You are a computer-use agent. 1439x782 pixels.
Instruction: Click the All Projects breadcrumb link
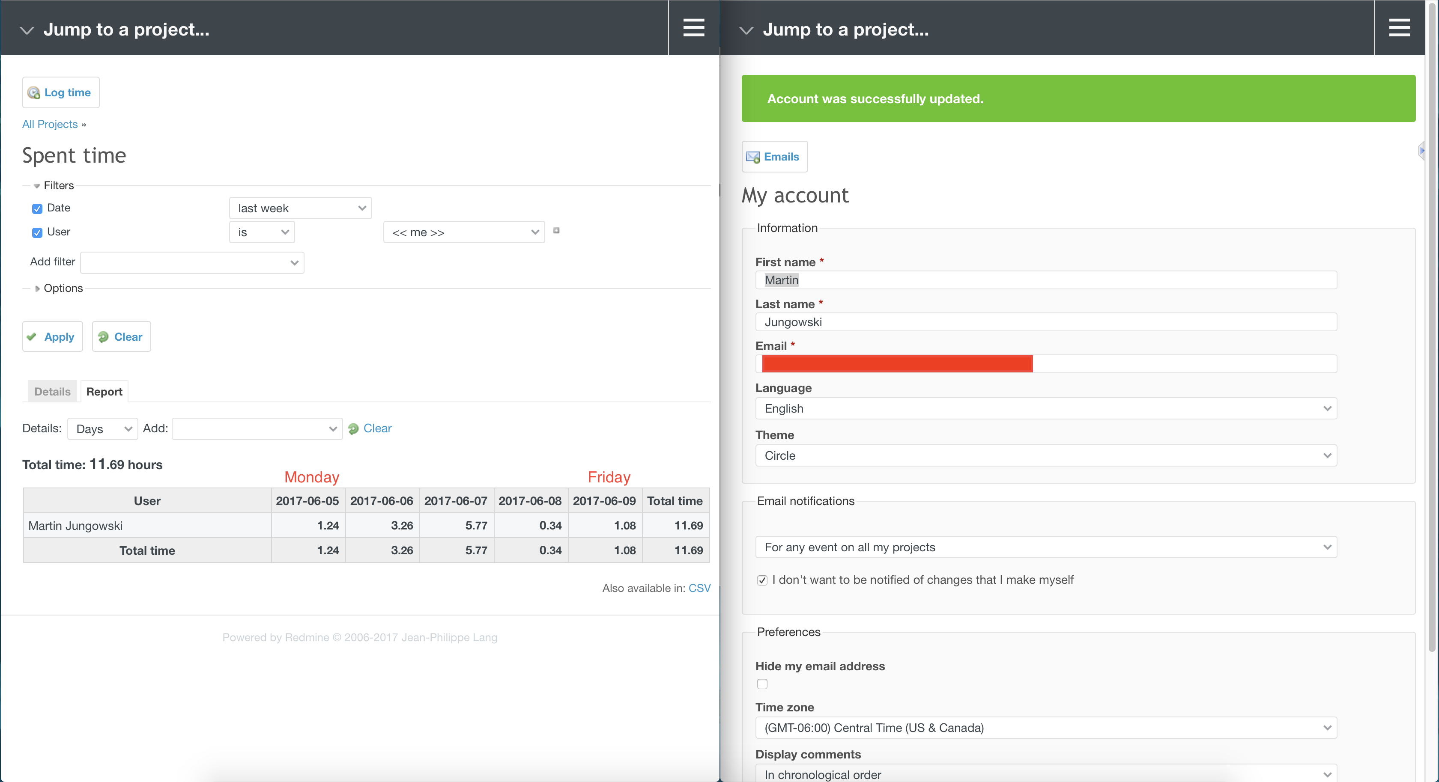[x=50, y=124]
